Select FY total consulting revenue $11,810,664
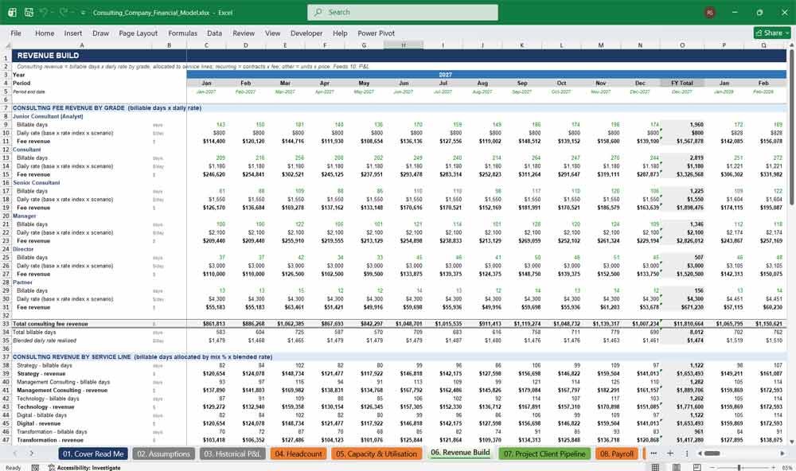The image size is (796, 471). pyautogui.click(x=689, y=324)
